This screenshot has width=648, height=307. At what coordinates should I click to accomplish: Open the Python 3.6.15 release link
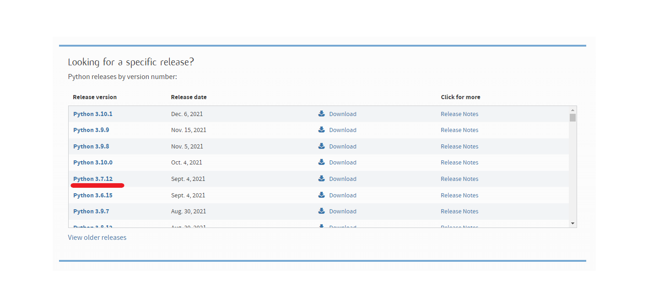pyautogui.click(x=93, y=195)
